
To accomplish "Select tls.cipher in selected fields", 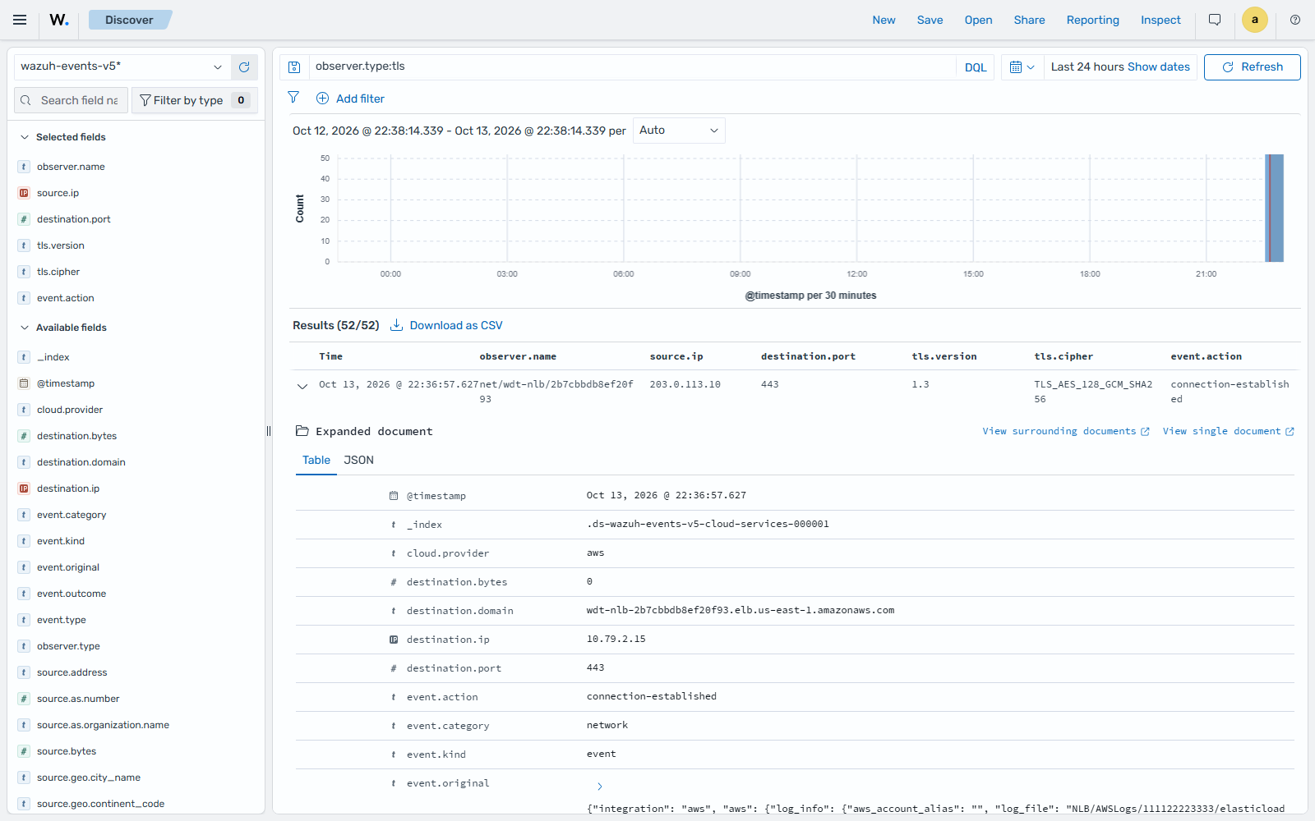I will (58, 272).
